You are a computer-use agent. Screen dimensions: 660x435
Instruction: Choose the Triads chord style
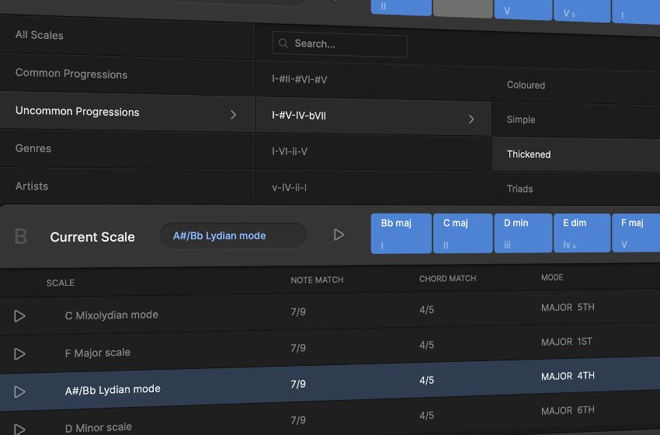pos(519,189)
